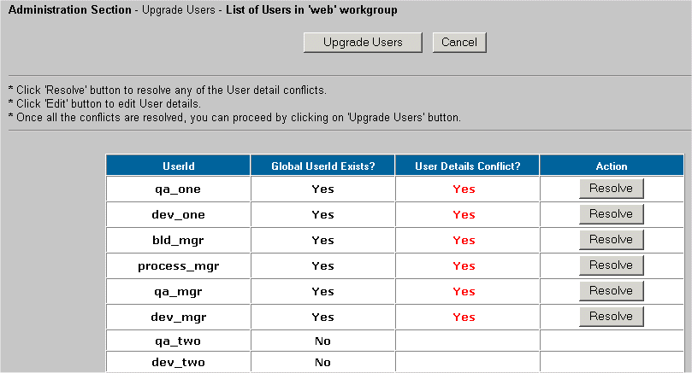The image size is (692, 373).
Task: Click the Upgrade Users button
Action: click(363, 43)
